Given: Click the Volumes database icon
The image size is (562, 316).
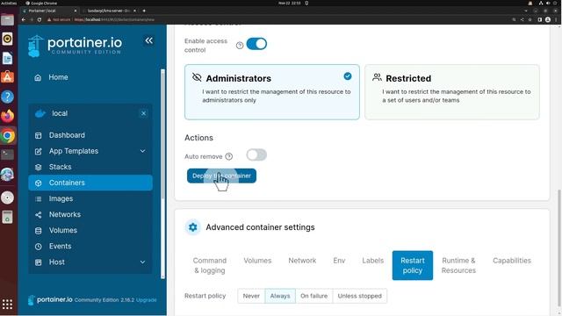Looking at the screenshot, I should [x=38, y=230].
